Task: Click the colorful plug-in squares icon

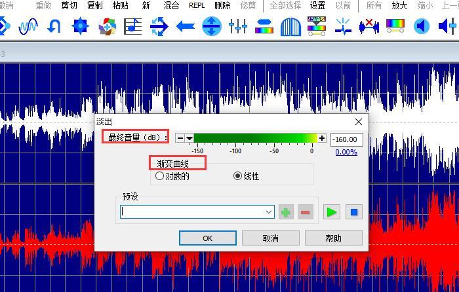Action: click(x=107, y=26)
